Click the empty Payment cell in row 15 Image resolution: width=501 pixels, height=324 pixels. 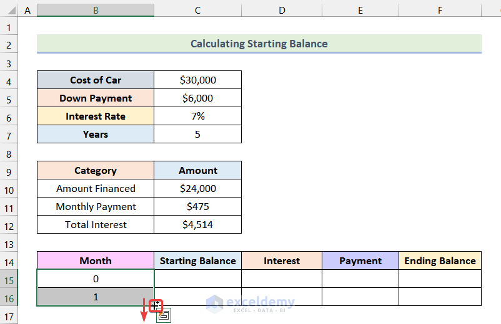click(360, 279)
